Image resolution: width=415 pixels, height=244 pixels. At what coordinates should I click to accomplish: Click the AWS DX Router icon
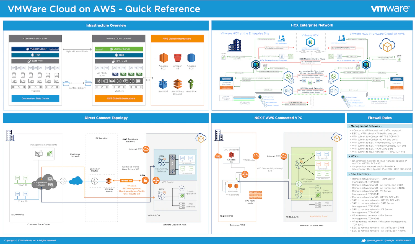click(109, 181)
